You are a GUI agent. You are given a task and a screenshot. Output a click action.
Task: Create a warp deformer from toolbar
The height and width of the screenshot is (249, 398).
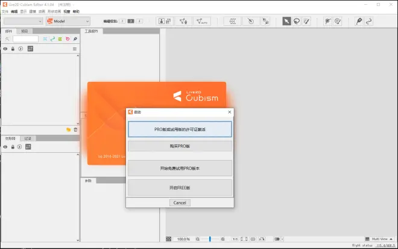[x=233, y=21]
